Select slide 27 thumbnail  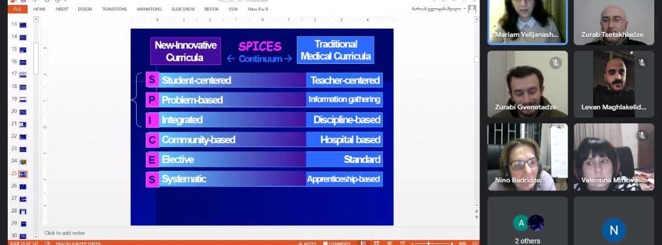point(23,199)
